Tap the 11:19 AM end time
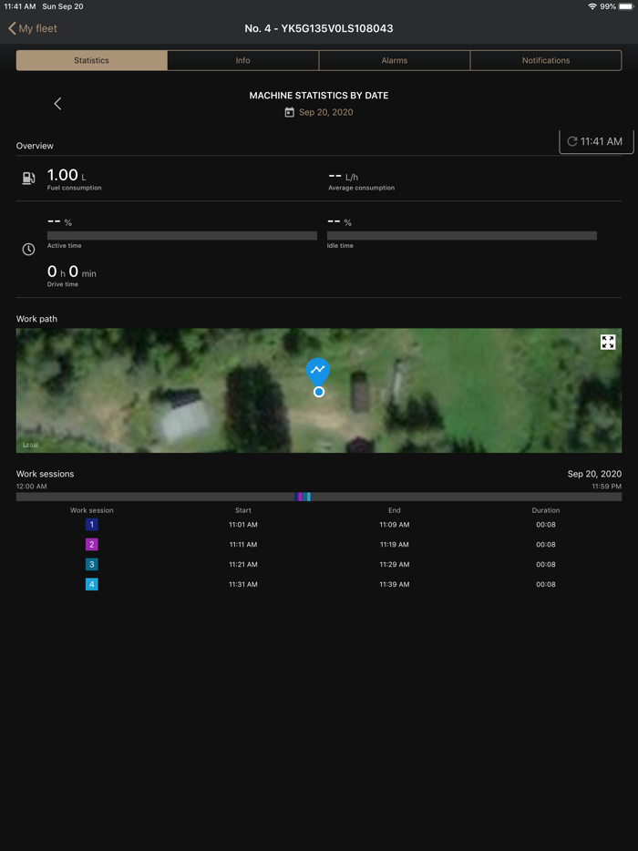The width and height of the screenshot is (638, 851). [x=395, y=544]
